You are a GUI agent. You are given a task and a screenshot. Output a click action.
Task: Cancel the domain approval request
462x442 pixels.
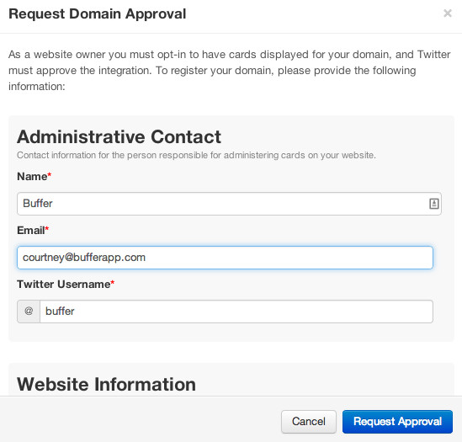coord(309,421)
